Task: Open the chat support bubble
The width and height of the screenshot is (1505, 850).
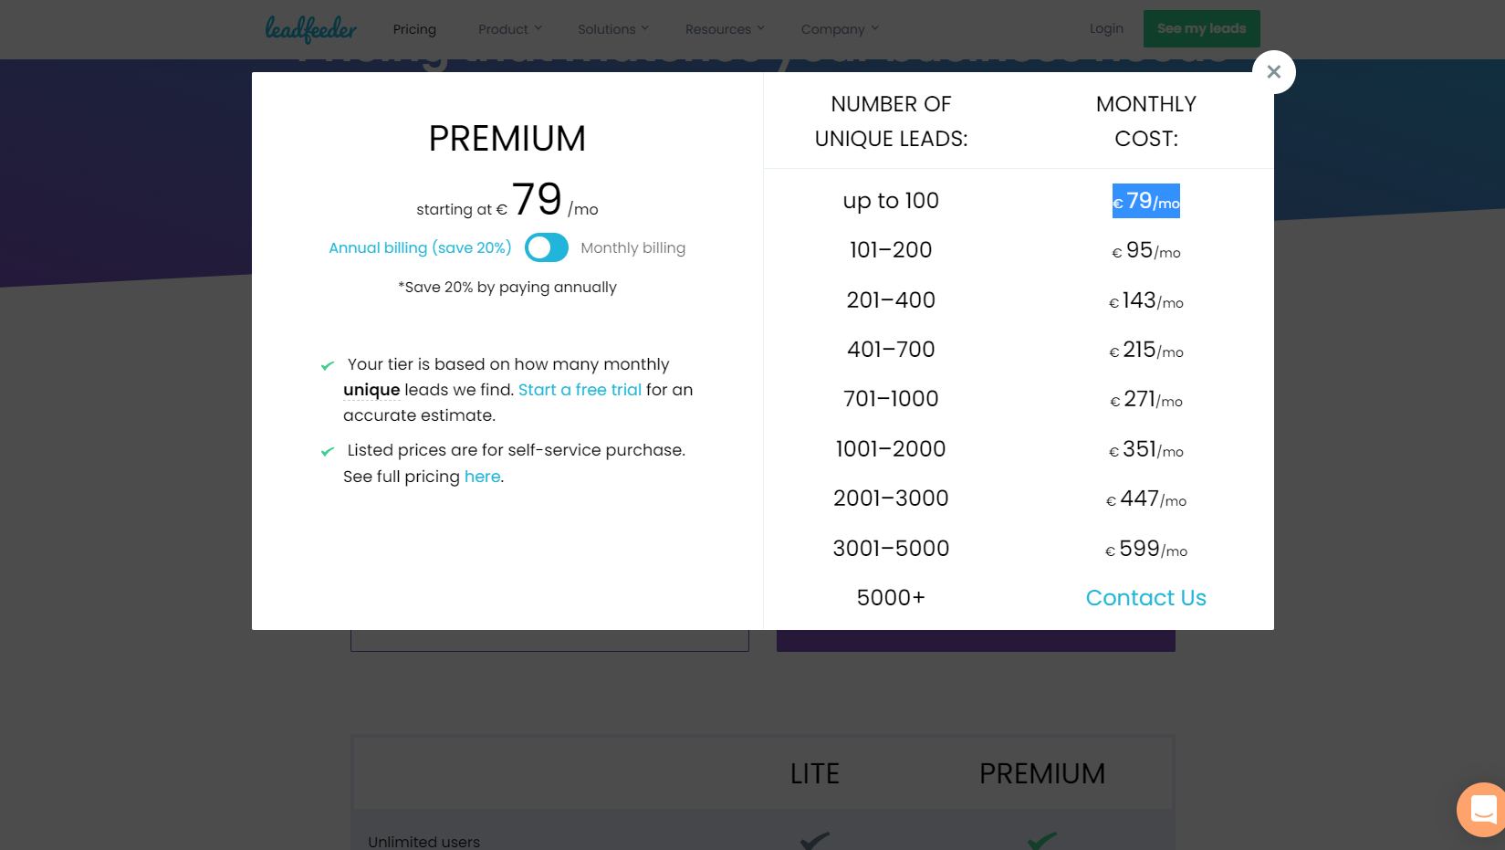Action: coord(1482,810)
